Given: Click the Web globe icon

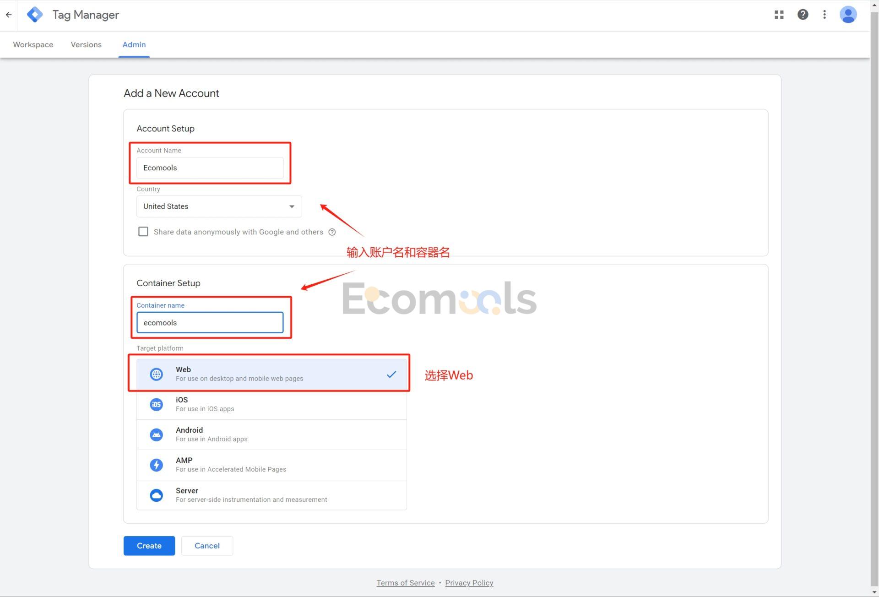Looking at the screenshot, I should [x=156, y=374].
